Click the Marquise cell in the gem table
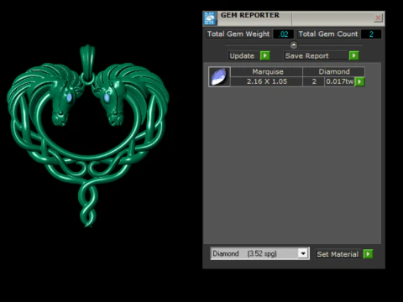This screenshot has width=403, height=302. tap(267, 71)
